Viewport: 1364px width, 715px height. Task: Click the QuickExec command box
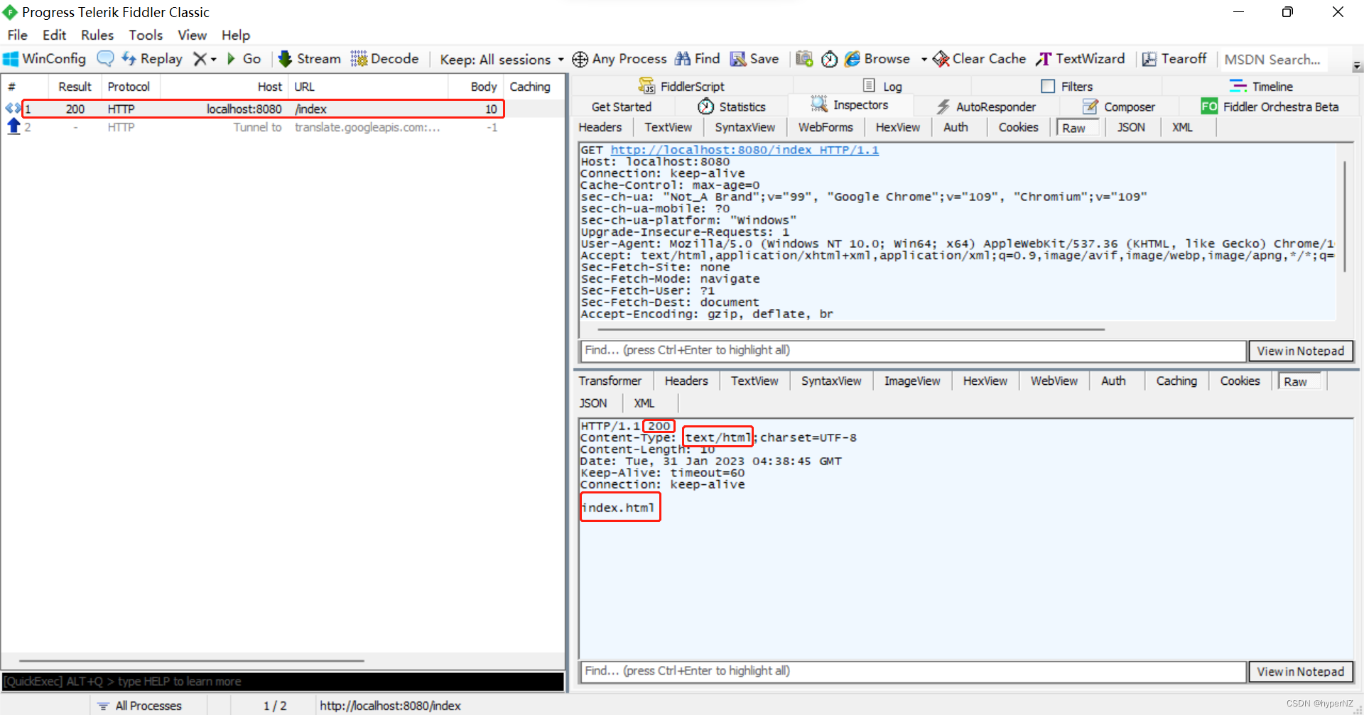pyautogui.click(x=283, y=682)
